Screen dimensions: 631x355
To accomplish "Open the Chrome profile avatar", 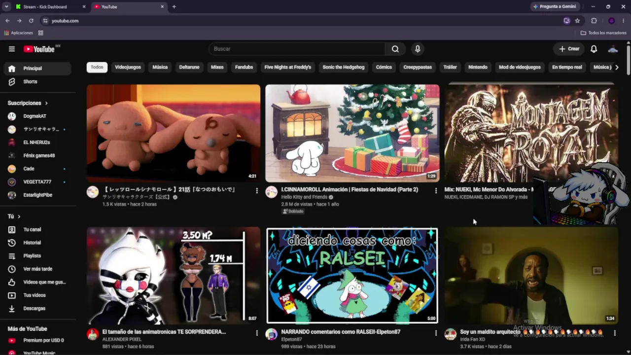I will click(611, 21).
